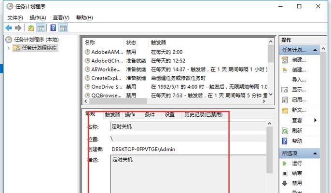Click the task list scroll up arrow
Screen dimensions: 331x193
(271, 41)
